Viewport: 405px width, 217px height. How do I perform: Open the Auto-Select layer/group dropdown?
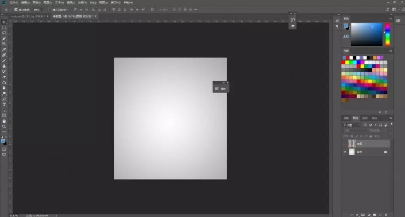point(39,10)
